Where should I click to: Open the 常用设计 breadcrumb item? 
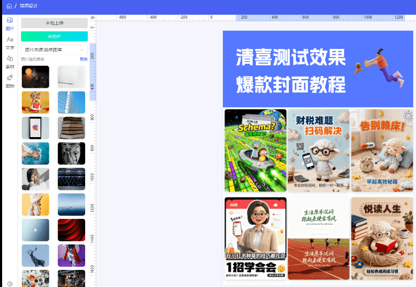(29, 6)
